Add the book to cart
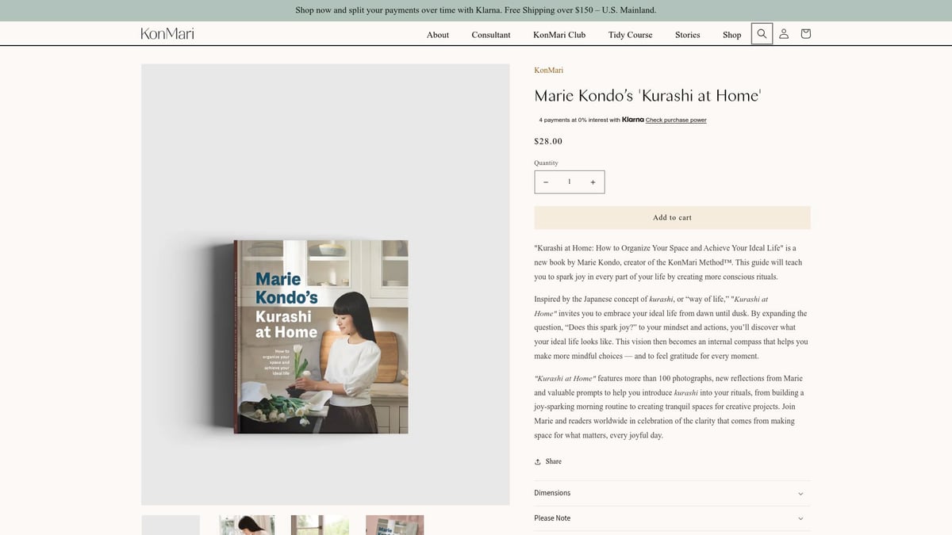The width and height of the screenshot is (952, 535). coord(672,217)
